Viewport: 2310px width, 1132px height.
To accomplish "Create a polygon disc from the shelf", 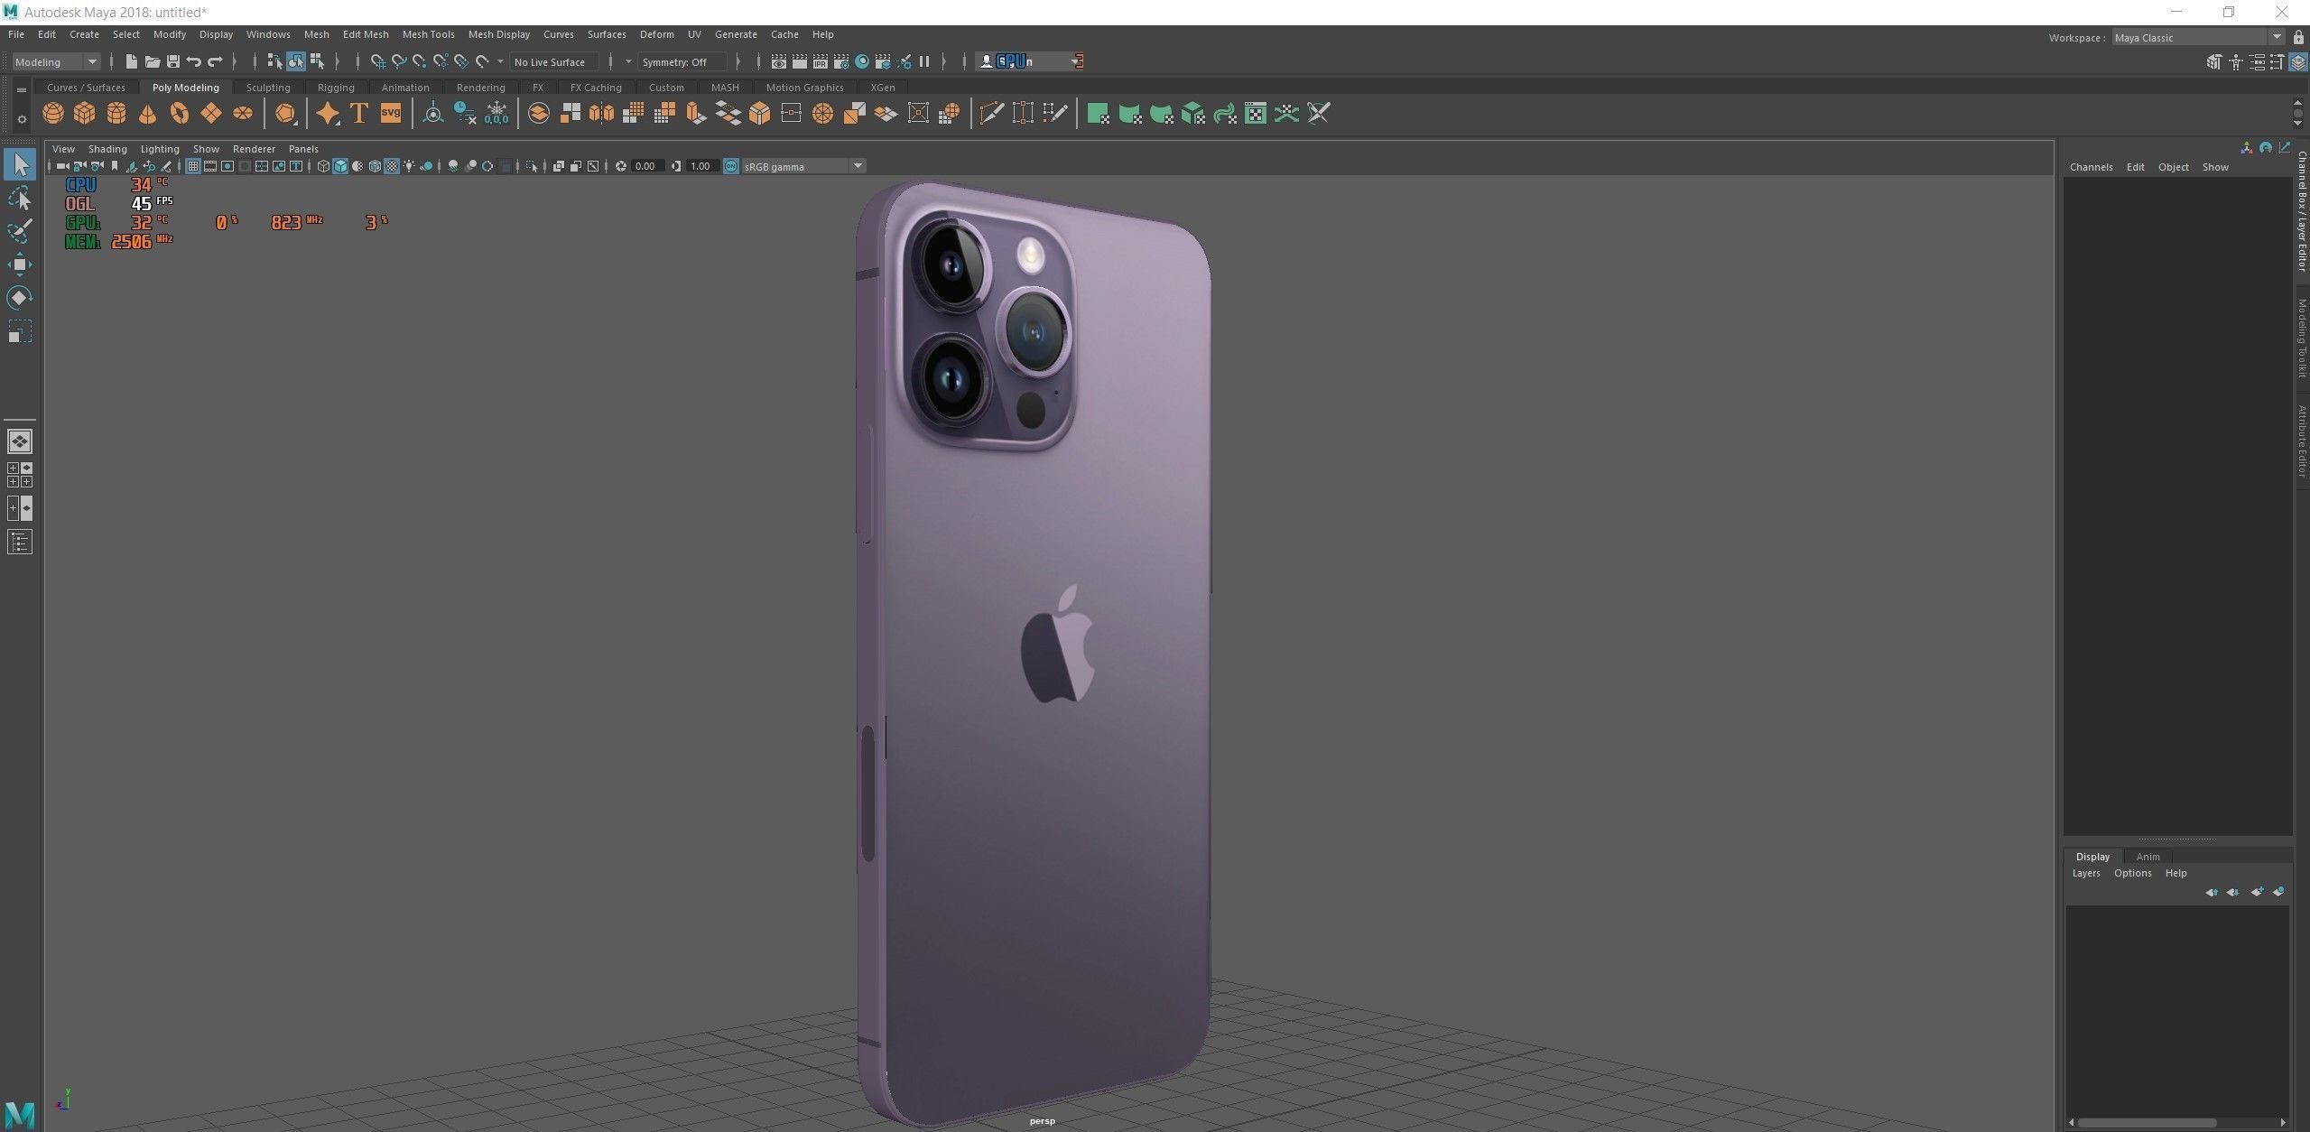I will click(x=243, y=114).
